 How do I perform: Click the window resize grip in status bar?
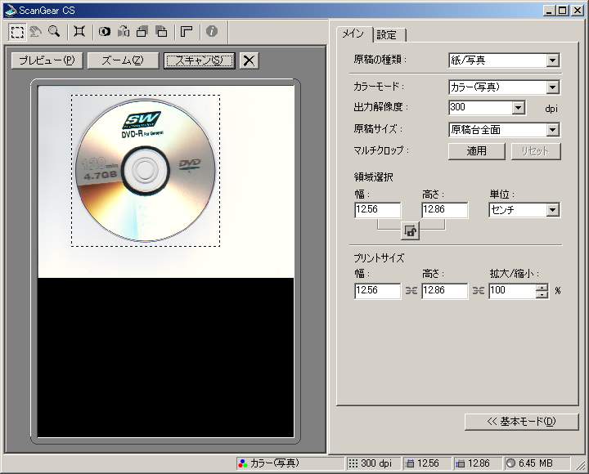point(581,465)
